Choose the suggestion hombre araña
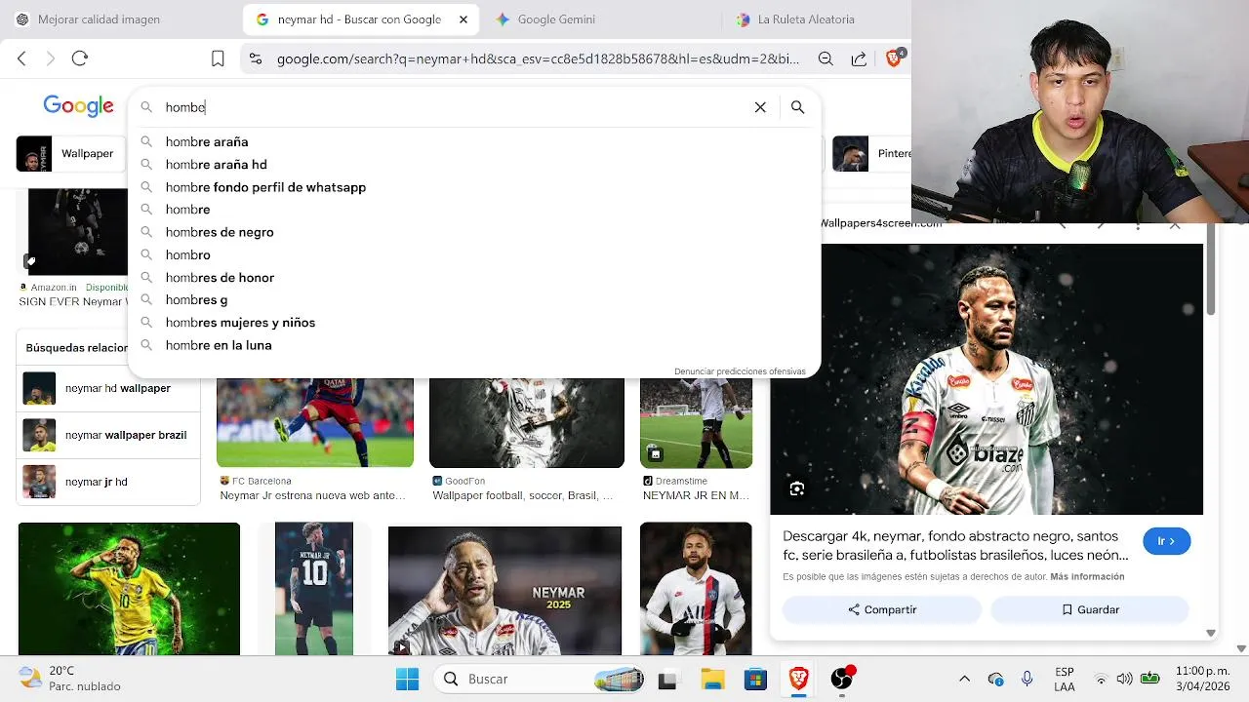The height and width of the screenshot is (702, 1249). (473, 142)
